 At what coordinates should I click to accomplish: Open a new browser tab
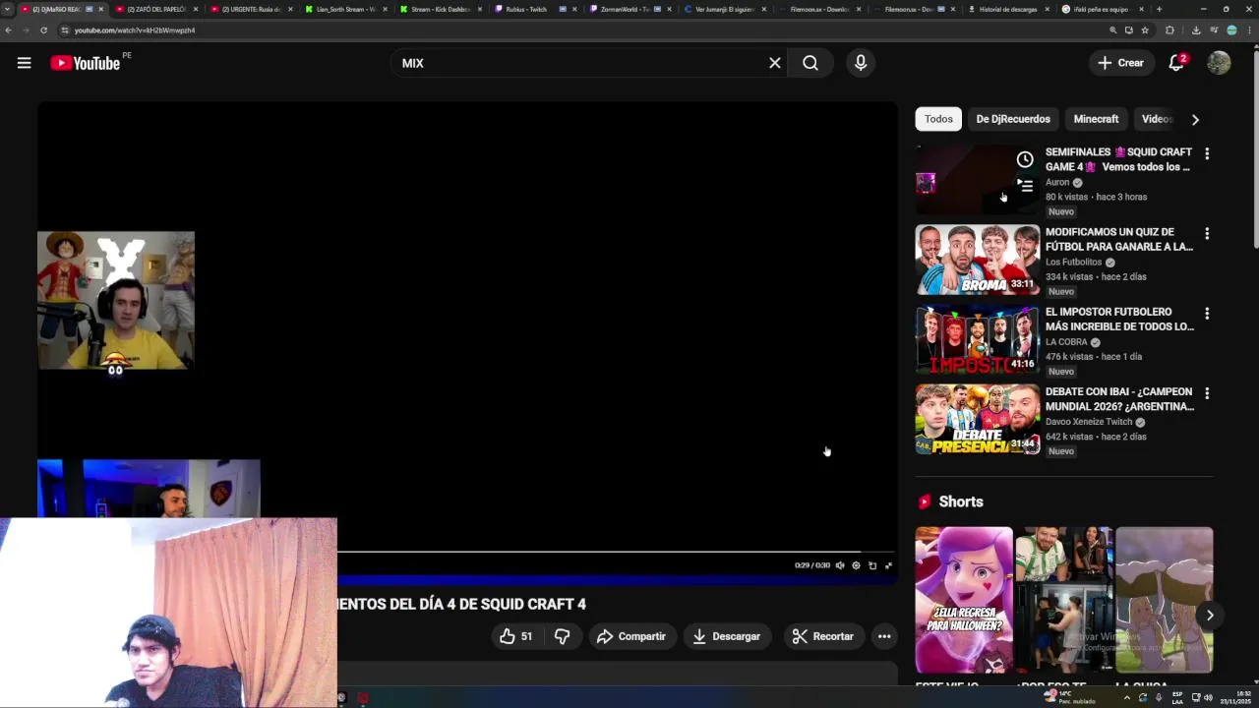(x=1159, y=9)
